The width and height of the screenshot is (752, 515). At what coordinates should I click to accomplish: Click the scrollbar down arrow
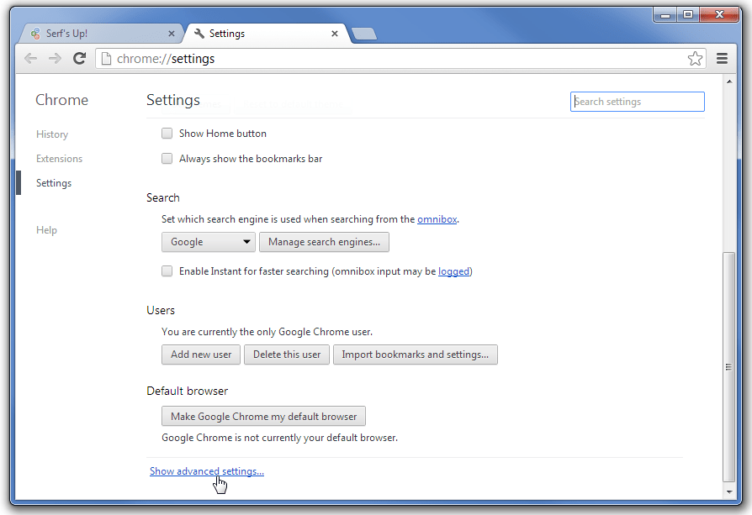[729, 491]
